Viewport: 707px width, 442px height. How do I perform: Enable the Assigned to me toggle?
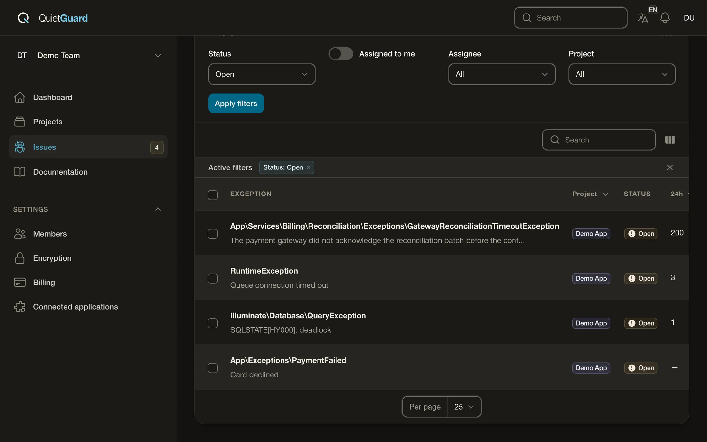pos(341,54)
